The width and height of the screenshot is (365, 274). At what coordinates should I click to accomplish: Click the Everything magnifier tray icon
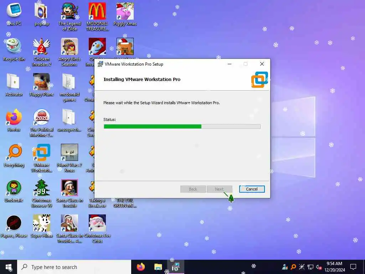tap(293, 267)
